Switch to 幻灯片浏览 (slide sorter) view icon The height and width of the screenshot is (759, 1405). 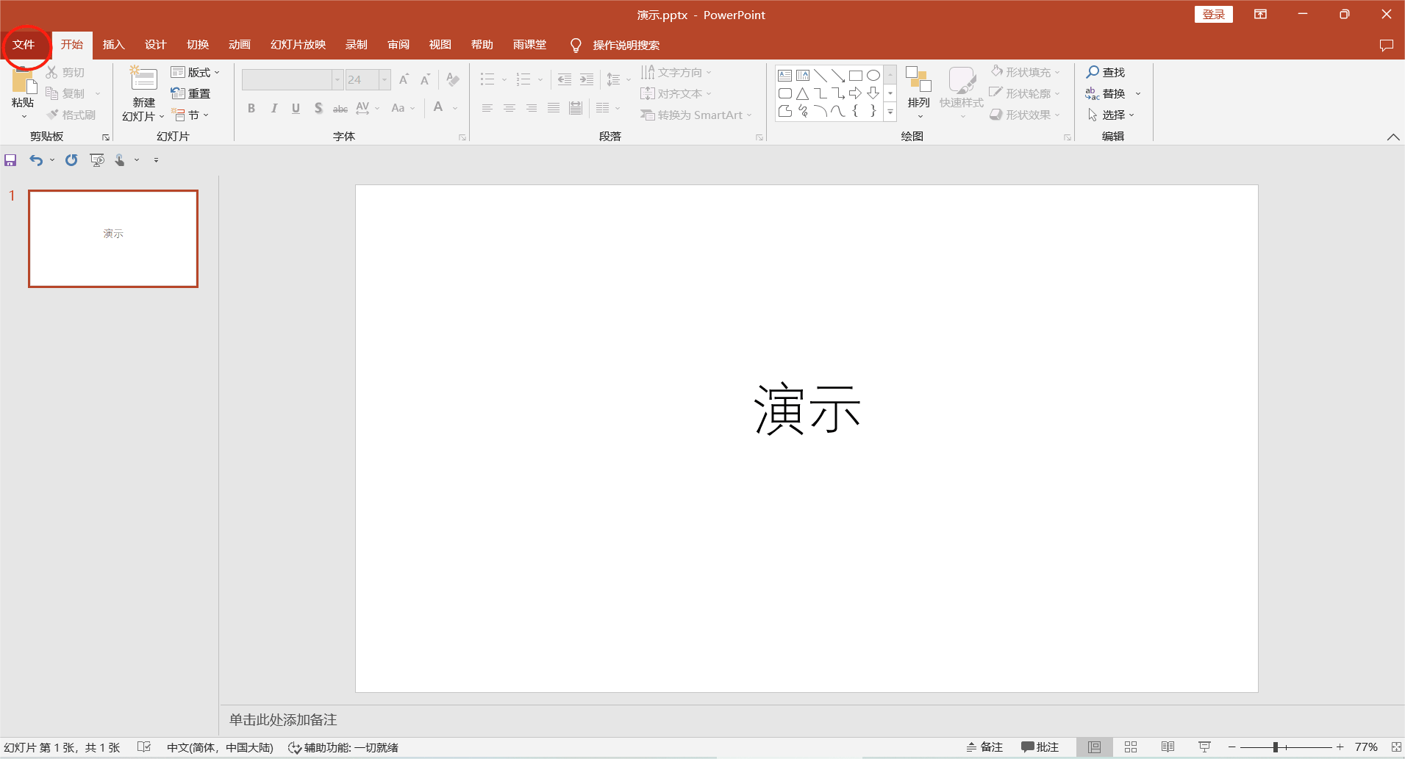point(1131,747)
